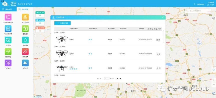Click the drone list scrollbar
Screen dimensions: 216x98
click(163, 37)
